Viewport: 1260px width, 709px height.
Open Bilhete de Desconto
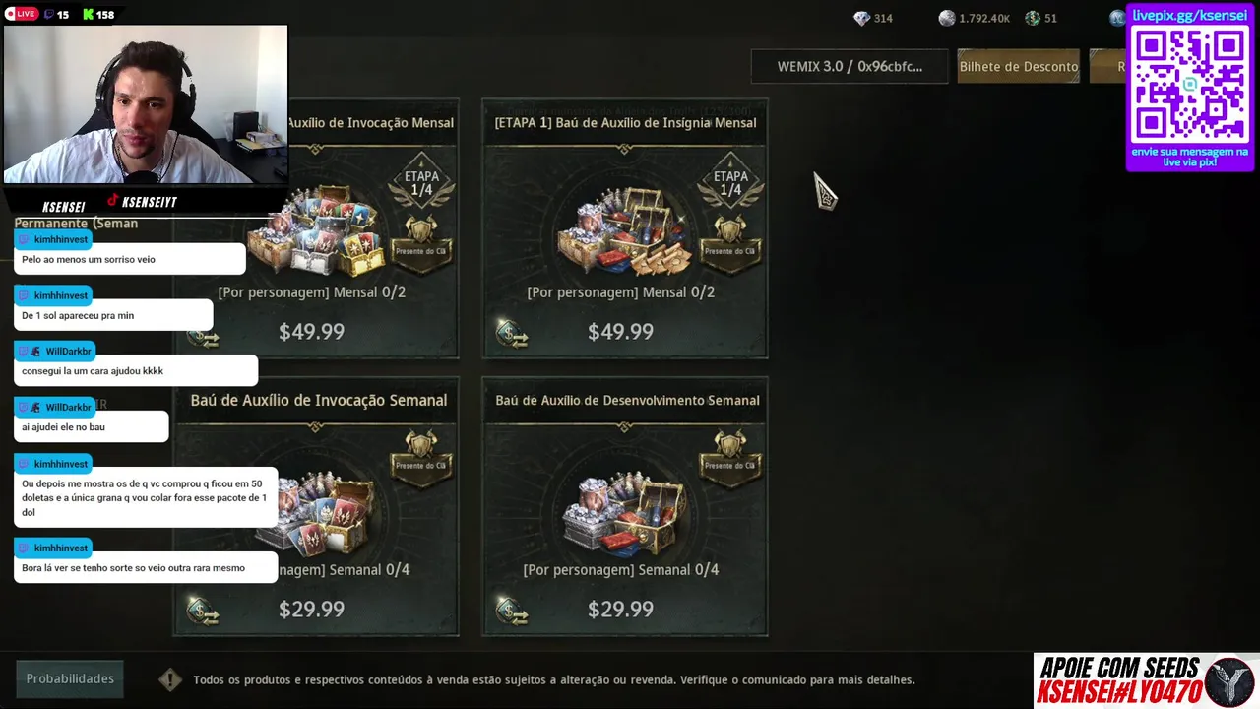click(x=1019, y=66)
